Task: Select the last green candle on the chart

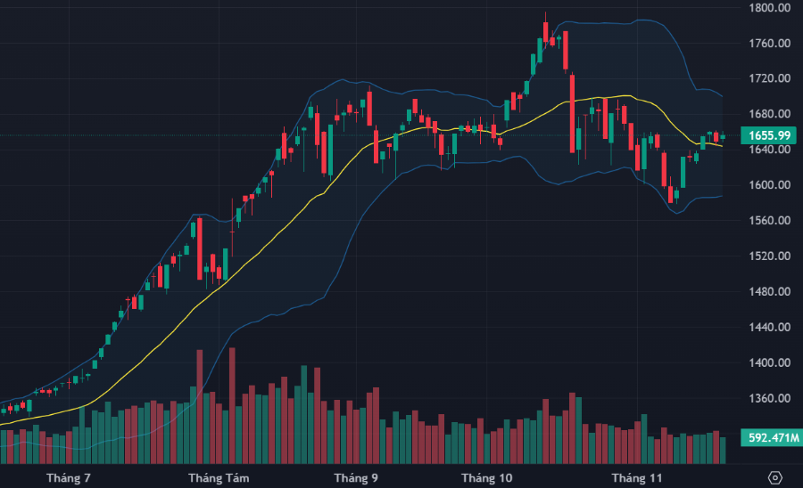Action: [x=723, y=136]
